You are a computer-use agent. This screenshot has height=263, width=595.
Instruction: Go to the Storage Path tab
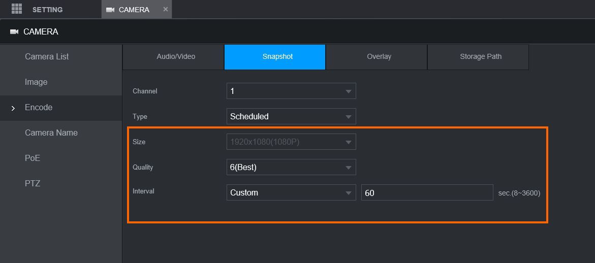[481, 57]
